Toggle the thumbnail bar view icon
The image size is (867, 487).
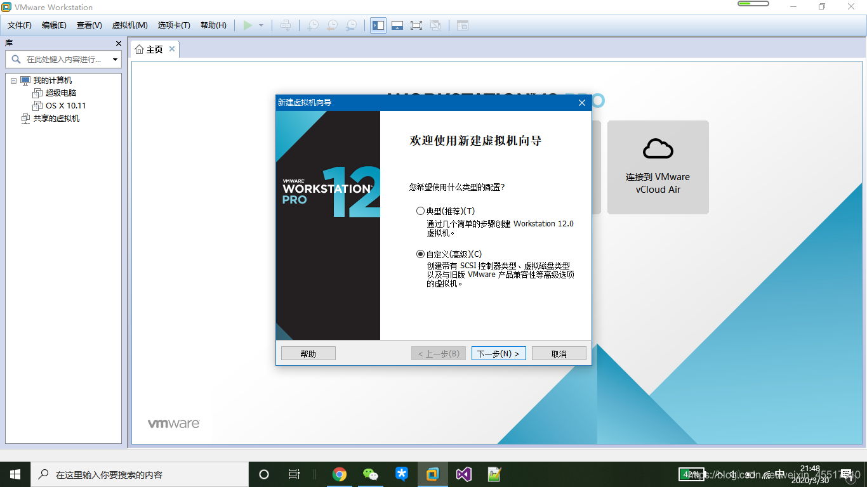[x=397, y=25]
